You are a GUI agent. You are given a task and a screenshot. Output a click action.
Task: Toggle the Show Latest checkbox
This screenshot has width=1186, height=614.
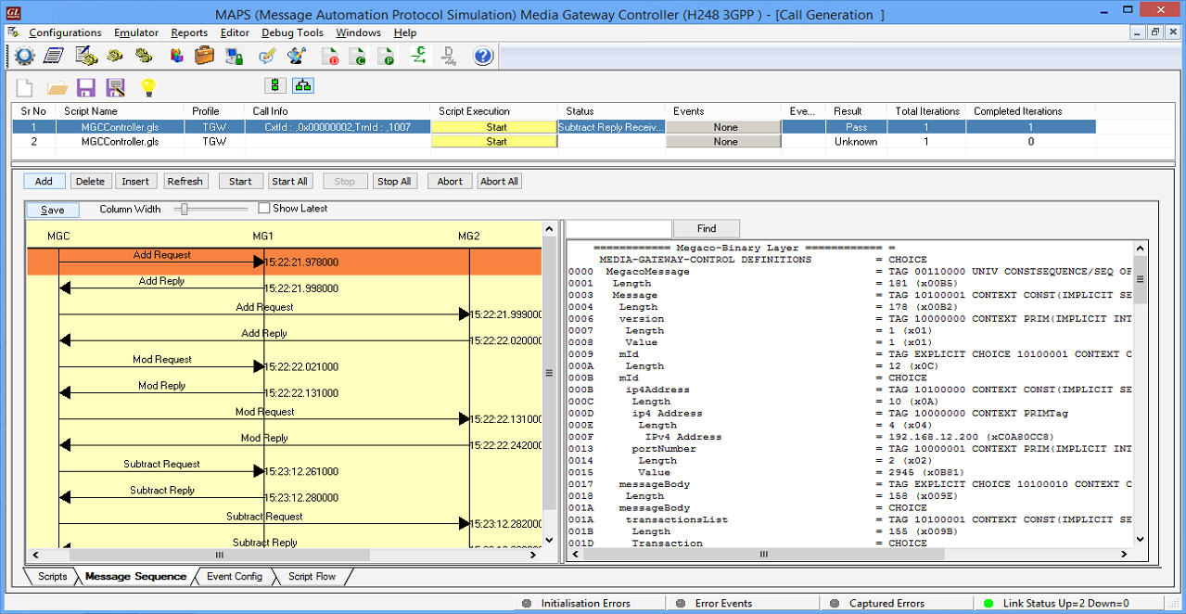(x=264, y=209)
